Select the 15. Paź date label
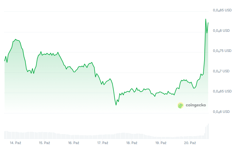The height and width of the screenshot is (148, 236). point(45,143)
